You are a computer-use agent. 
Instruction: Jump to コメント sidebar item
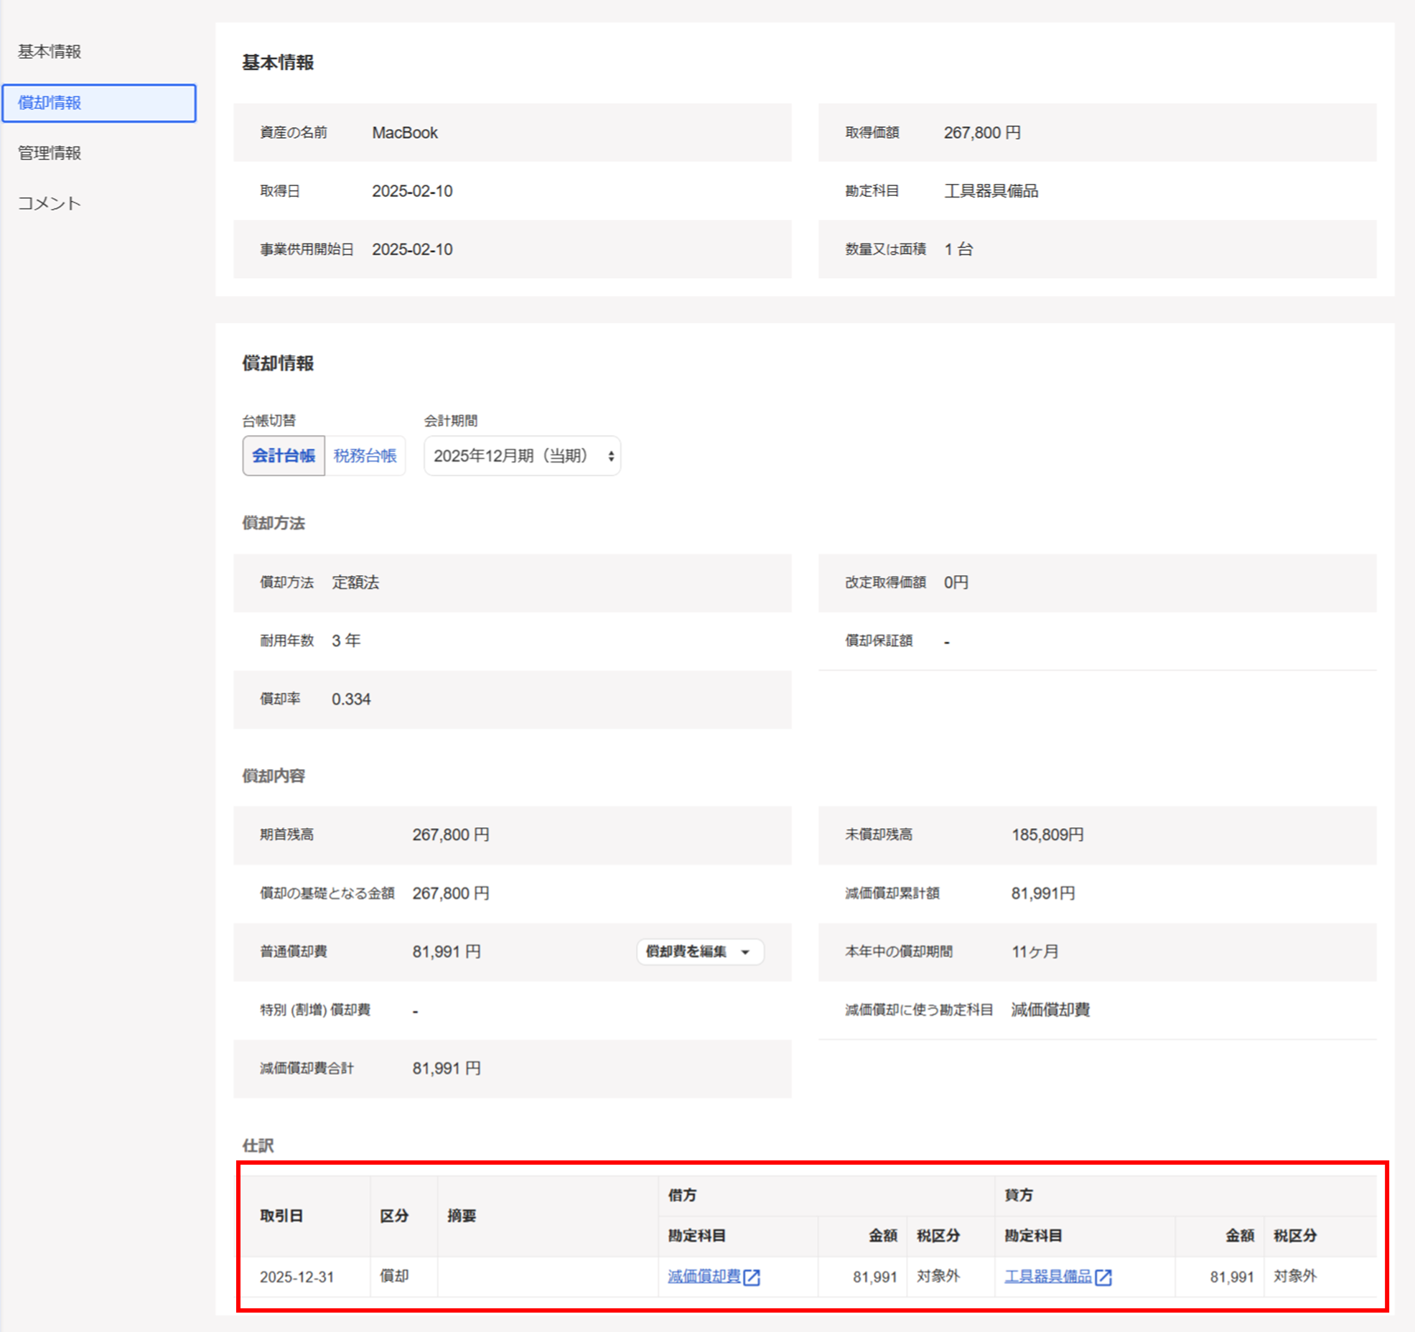click(x=50, y=203)
